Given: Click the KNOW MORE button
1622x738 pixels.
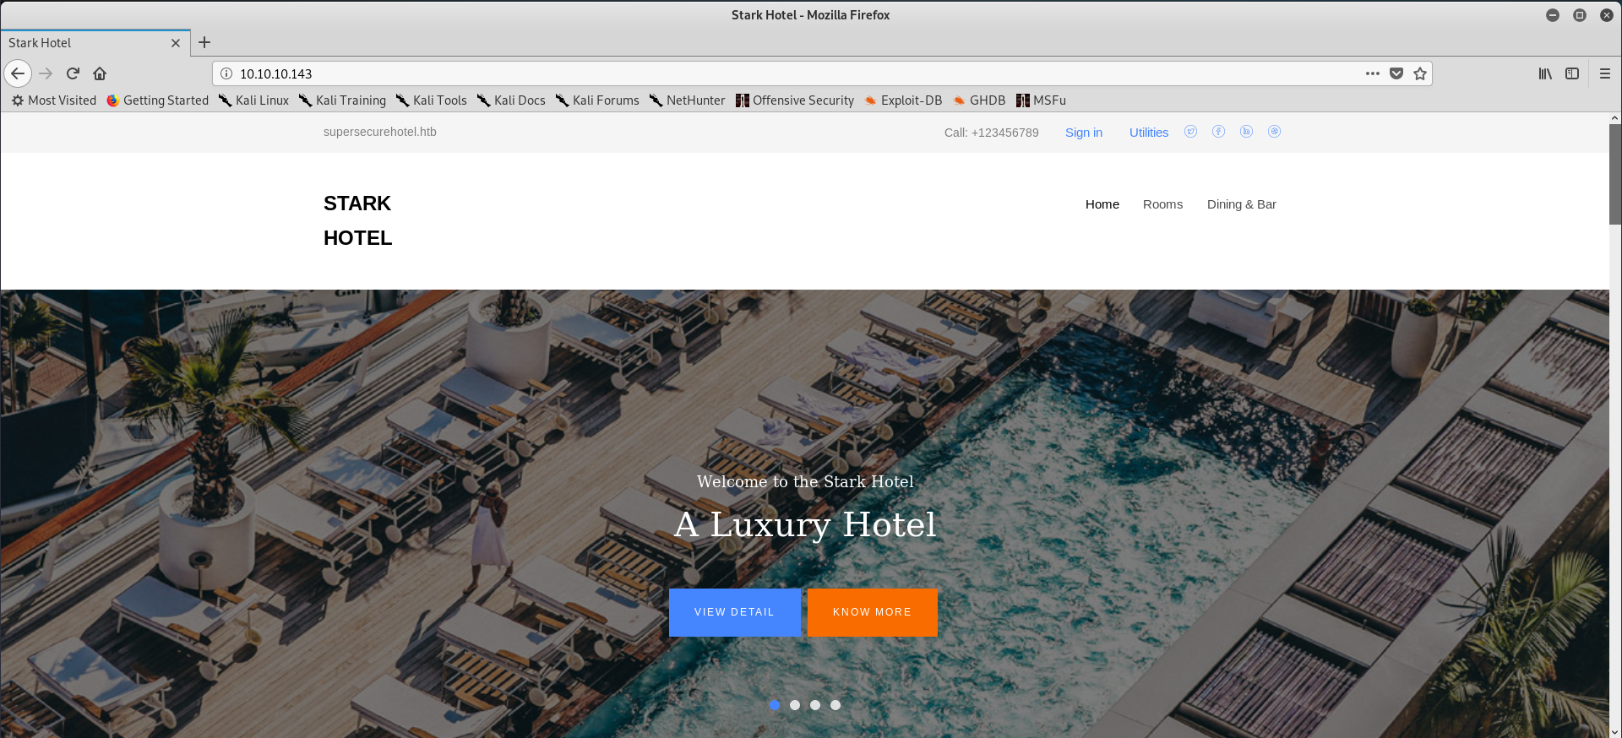Looking at the screenshot, I should tap(872, 612).
